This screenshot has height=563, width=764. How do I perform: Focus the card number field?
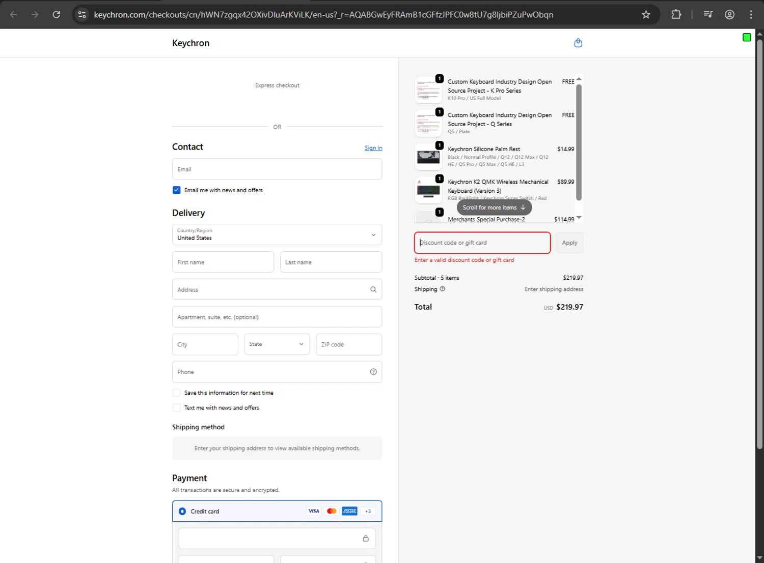tap(277, 539)
